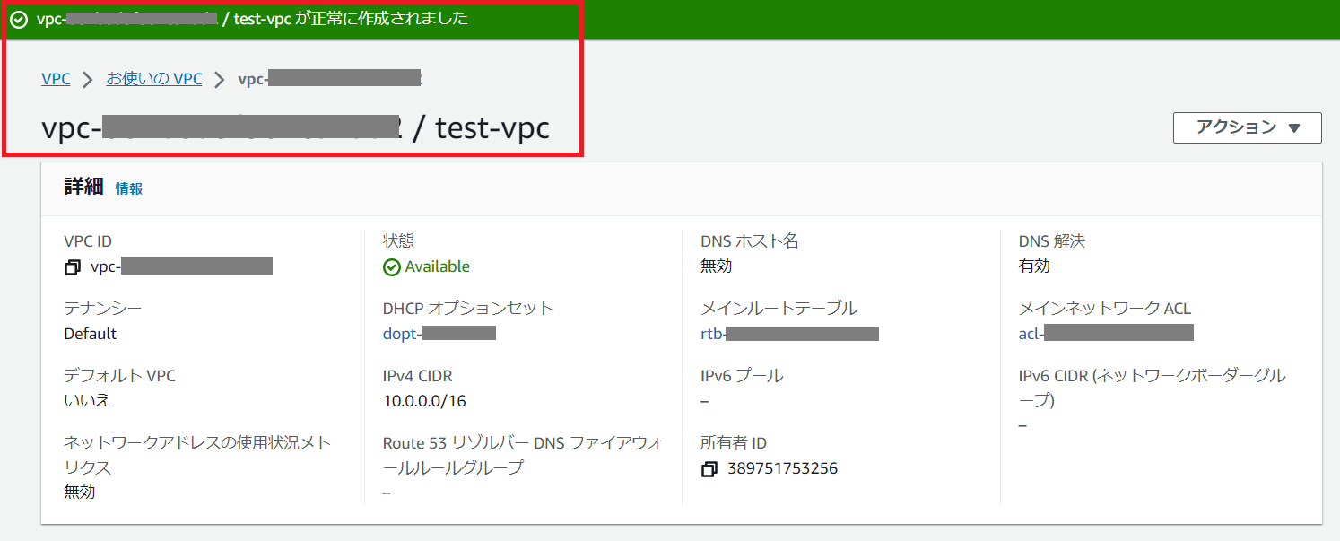Navigate to お使いの VPC breadcrumb
This screenshot has width=1340, height=541.
point(154,79)
